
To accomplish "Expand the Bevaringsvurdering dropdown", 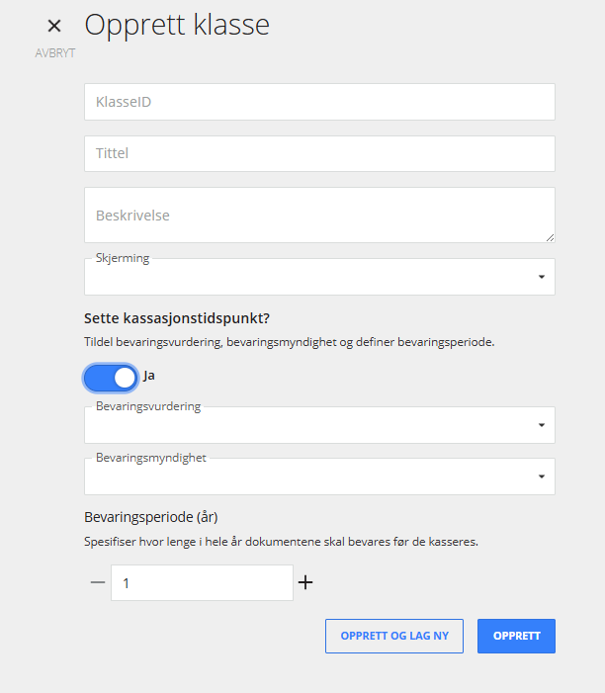I will click(319, 425).
